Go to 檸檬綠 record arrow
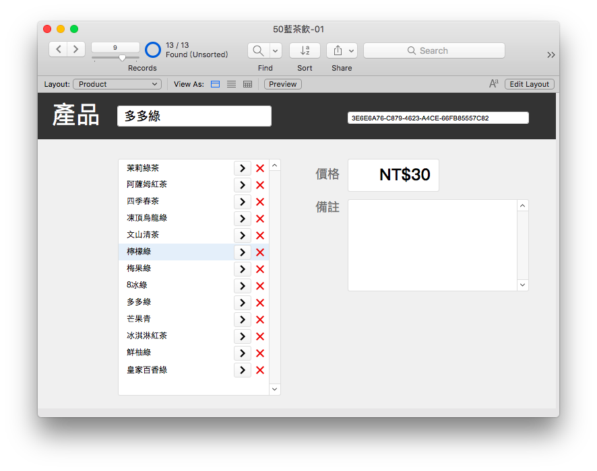 tap(243, 252)
